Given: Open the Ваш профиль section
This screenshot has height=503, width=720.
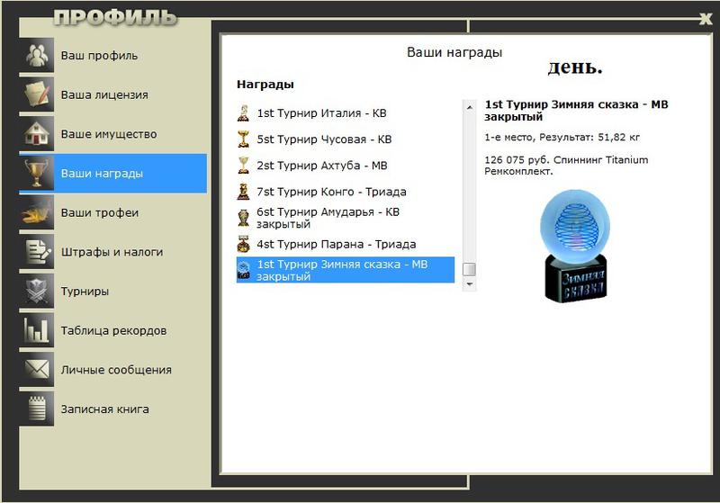Looking at the screenshot, I should [x=113, y=55].
